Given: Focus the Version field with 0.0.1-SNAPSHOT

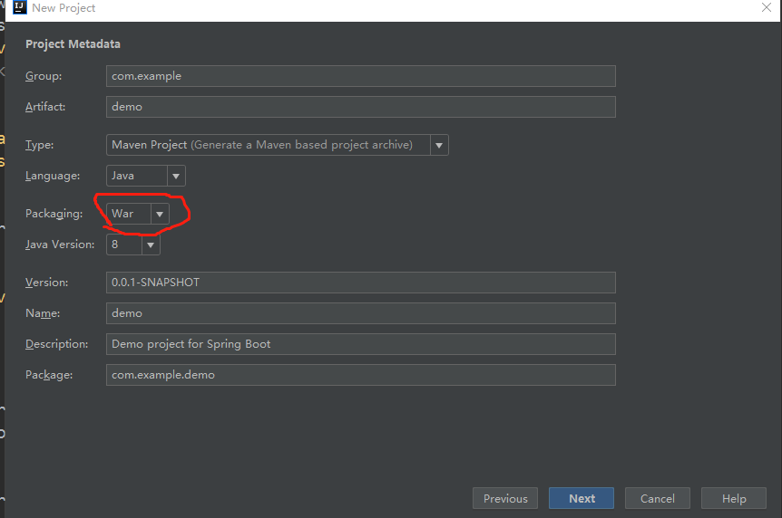Looking at the screenshot, I should pyautogui.click(x=360, y=283).
